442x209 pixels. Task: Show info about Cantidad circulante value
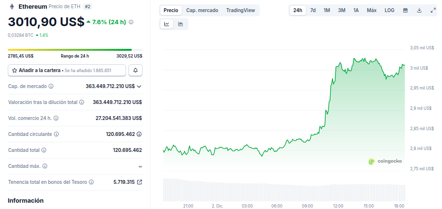[x=139, y=134]
